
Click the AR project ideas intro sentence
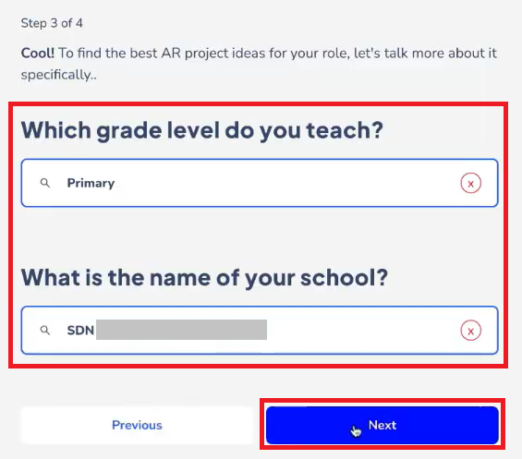point(259,64)
